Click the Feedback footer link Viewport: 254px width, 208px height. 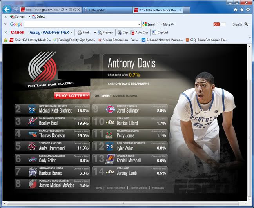pos(158,188)
